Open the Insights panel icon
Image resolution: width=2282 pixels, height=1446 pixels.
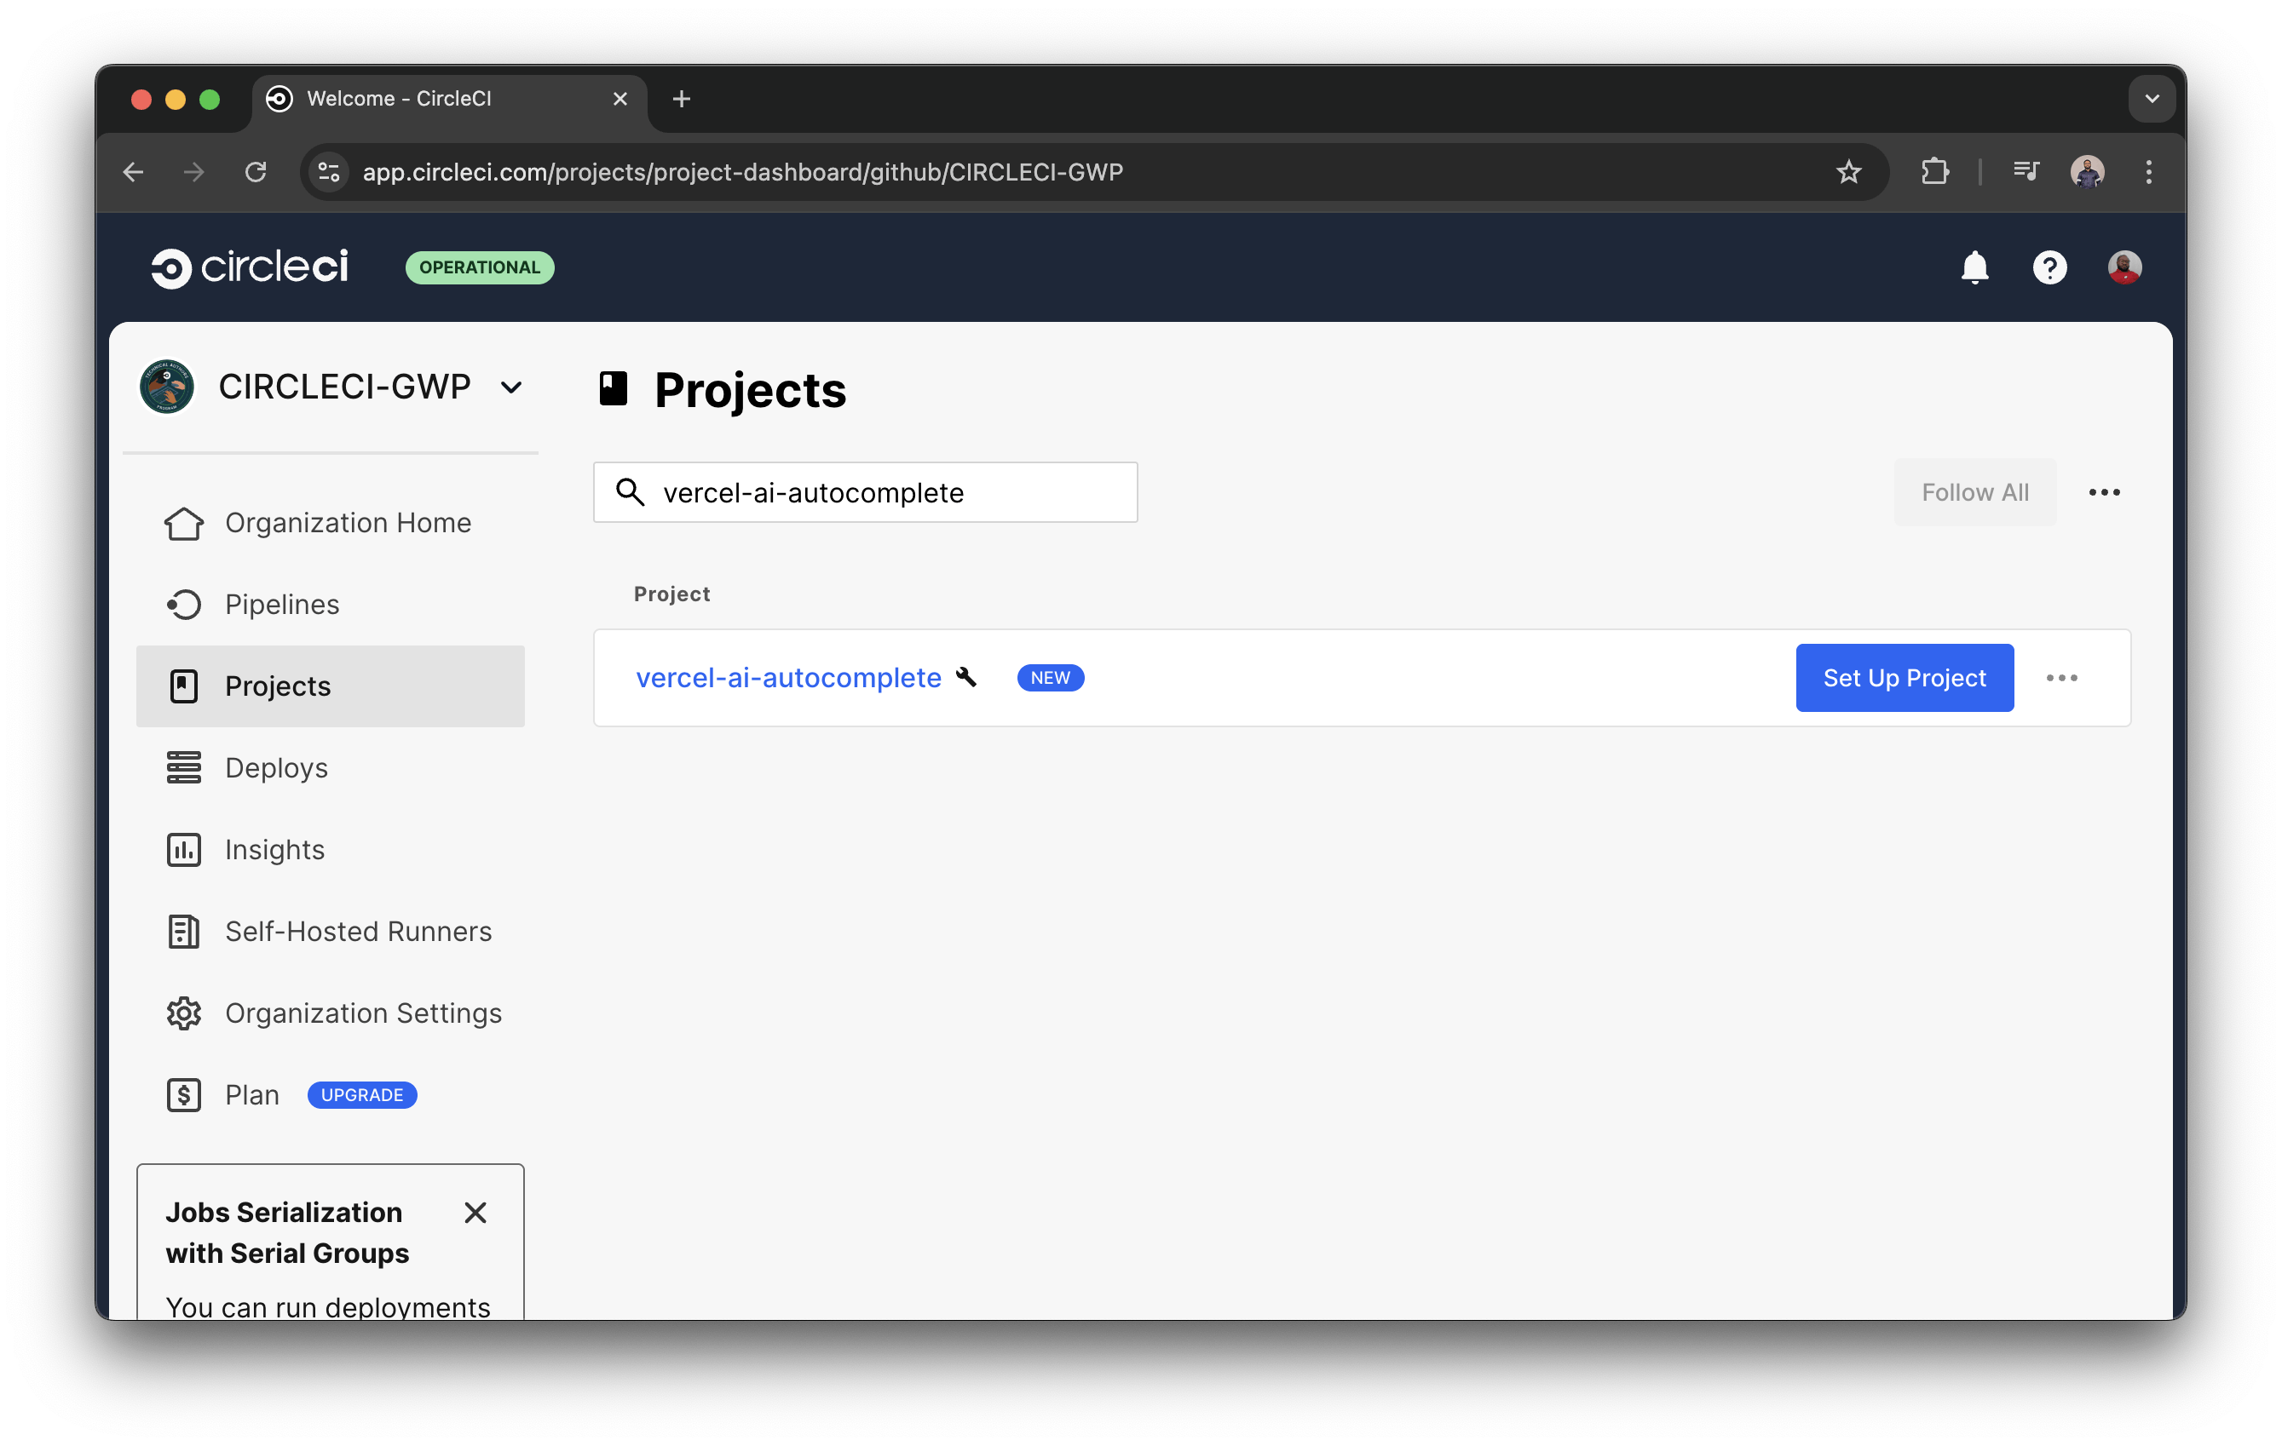click(x=185, y=849)
